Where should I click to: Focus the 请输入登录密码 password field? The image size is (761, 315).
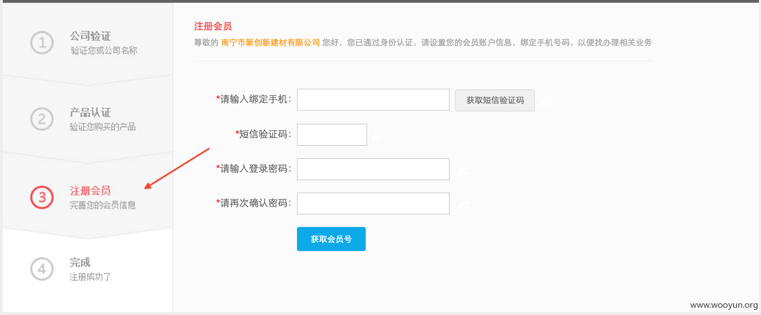(373, 169)
